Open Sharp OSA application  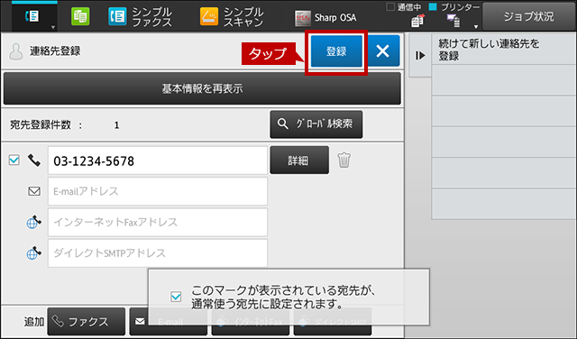pos(325,18)
